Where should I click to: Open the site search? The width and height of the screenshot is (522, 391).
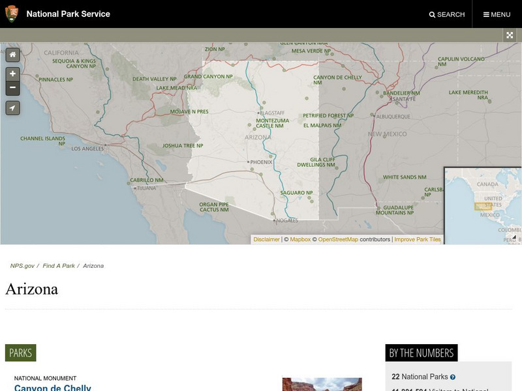[x=447, y=14]
